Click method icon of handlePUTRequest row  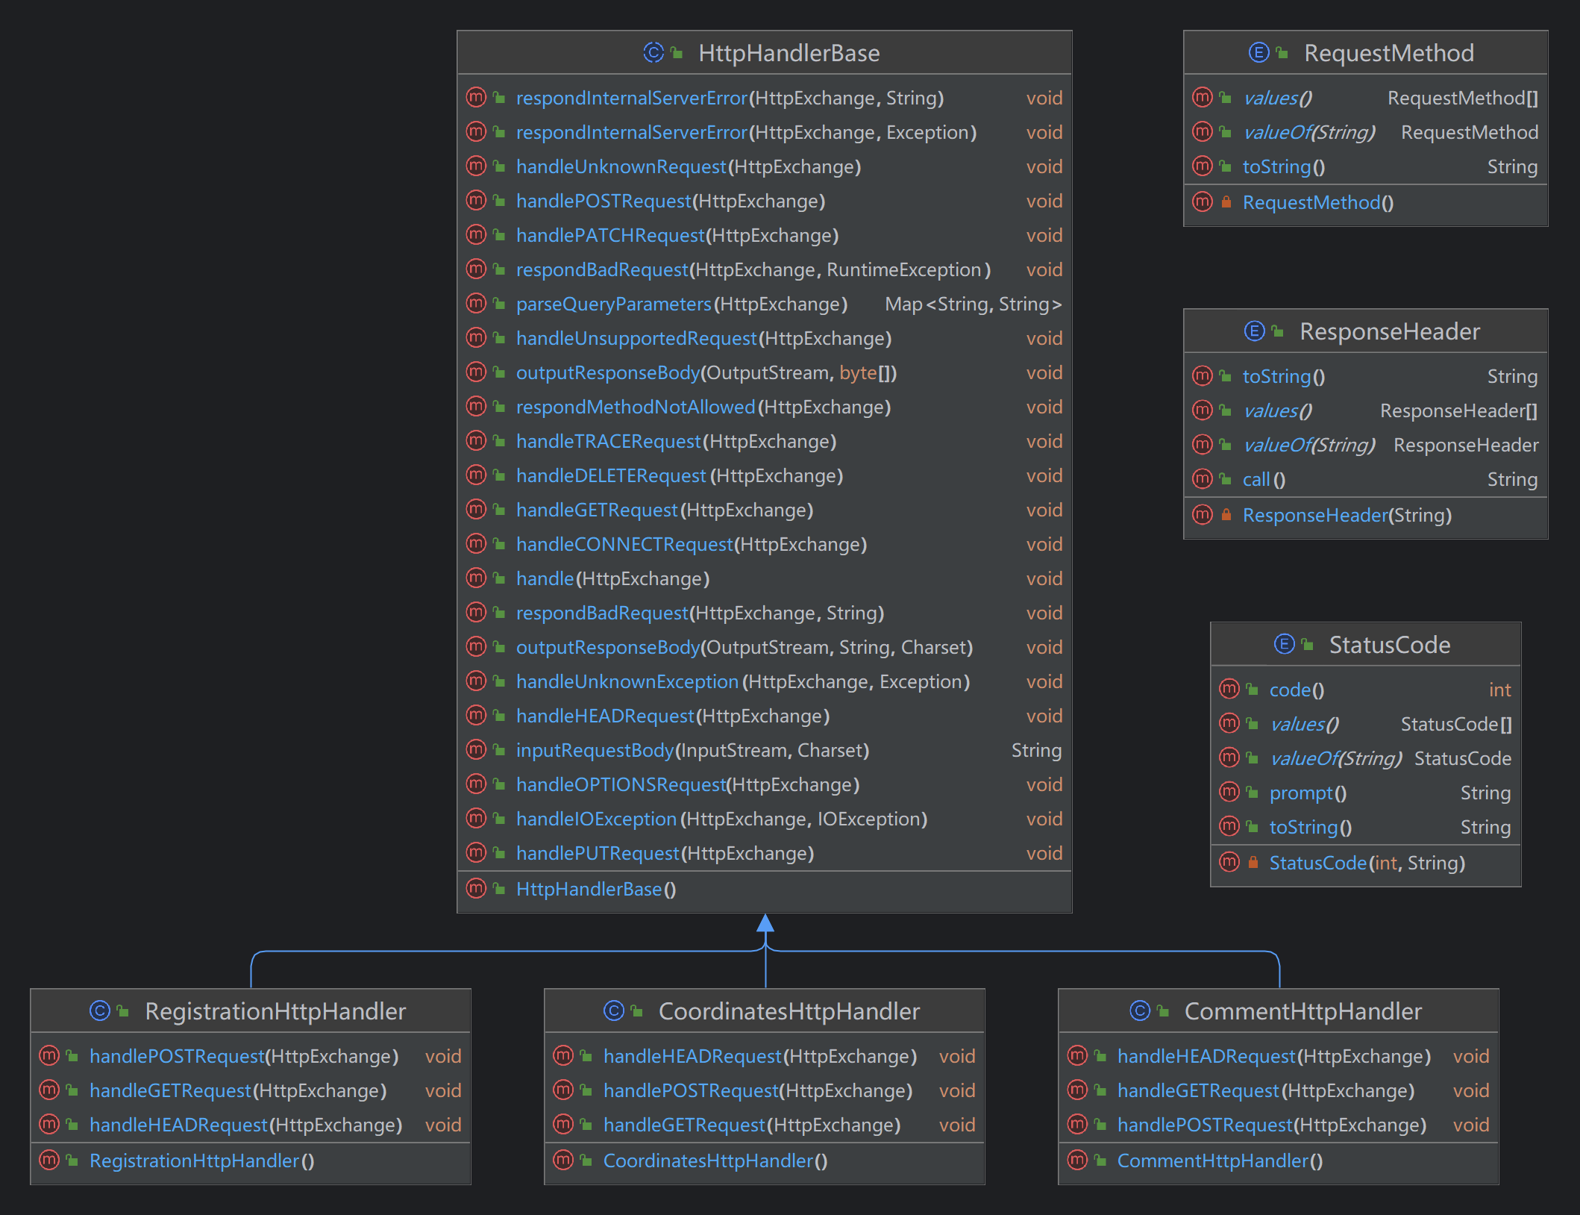point(476,852)
